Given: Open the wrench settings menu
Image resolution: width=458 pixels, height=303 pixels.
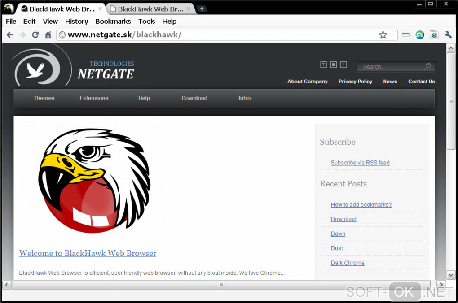Looking at the screenshot, I should tap(448, 35).
